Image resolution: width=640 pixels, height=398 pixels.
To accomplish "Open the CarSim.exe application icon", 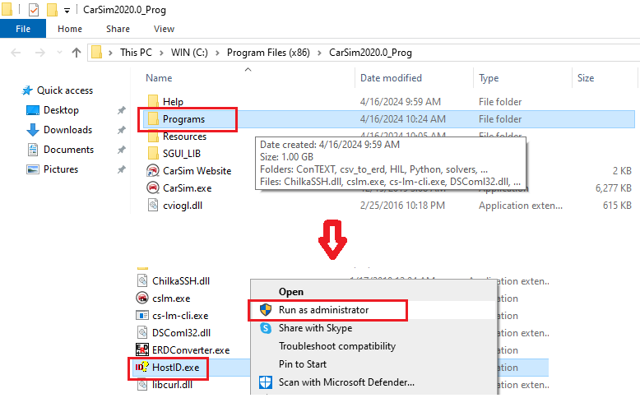I will click(x=153, y=187).
